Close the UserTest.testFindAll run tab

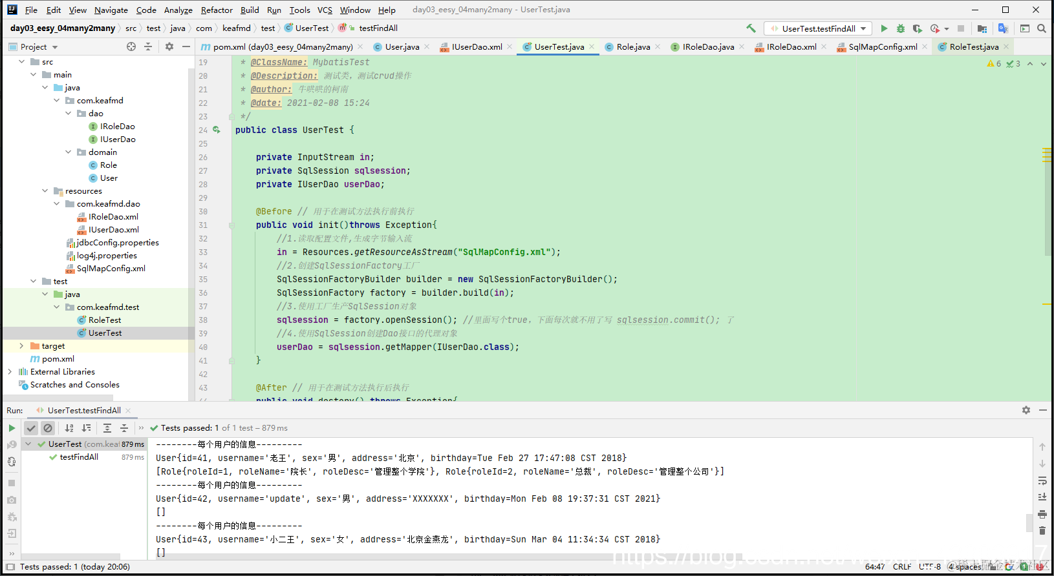coord(128,410)
